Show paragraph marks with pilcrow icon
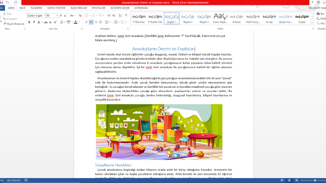Image resolution: width=326 pixels, height=183 pixels. tap(126, 16)
